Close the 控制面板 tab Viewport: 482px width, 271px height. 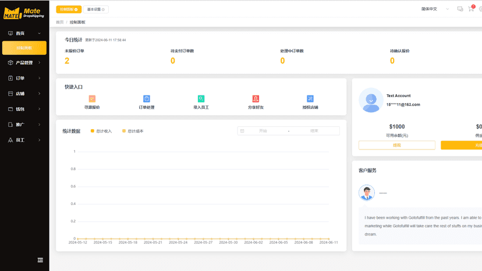click(x=76, y=9)
